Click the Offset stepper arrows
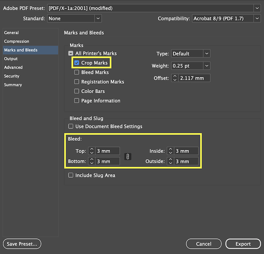Screen dimensions: 264x254 click(175, 78)
